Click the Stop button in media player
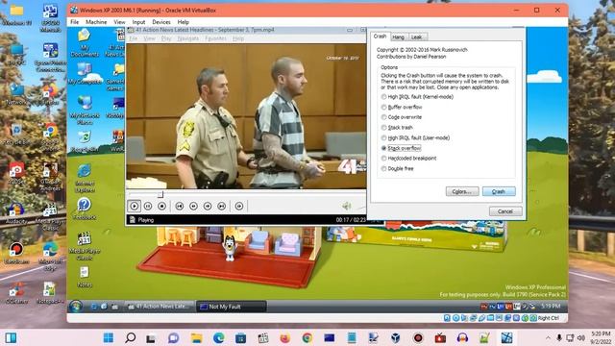 [161, 206]
